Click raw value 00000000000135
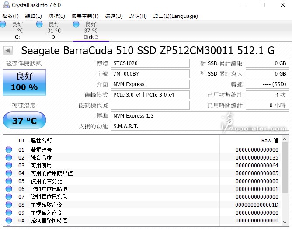292x229 pixels. coord(257,157)
